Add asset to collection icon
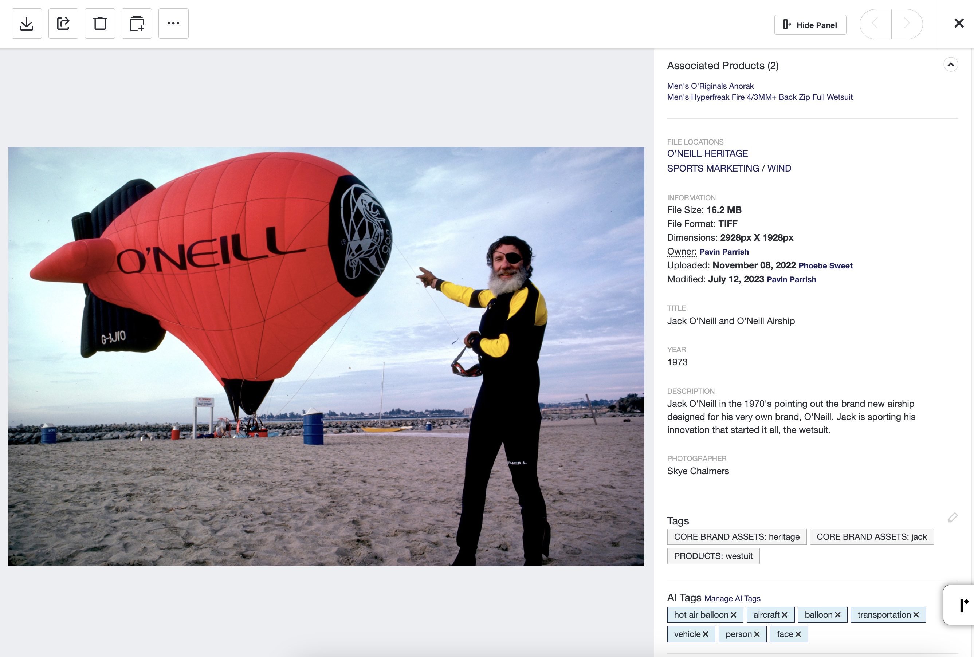This screenshot has height=657, width=974. point(137,23)
